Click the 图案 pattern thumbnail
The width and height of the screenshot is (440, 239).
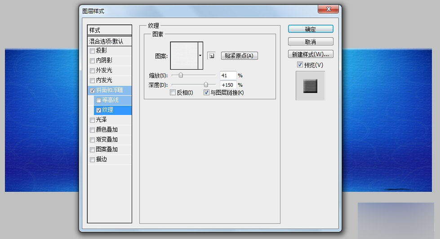click(x=184, y=56)
